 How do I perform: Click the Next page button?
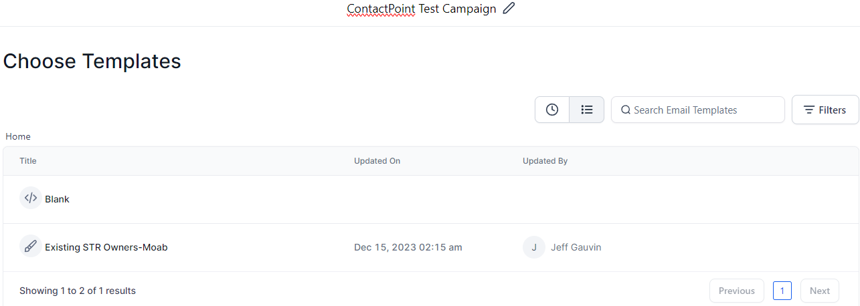[820, 291]
